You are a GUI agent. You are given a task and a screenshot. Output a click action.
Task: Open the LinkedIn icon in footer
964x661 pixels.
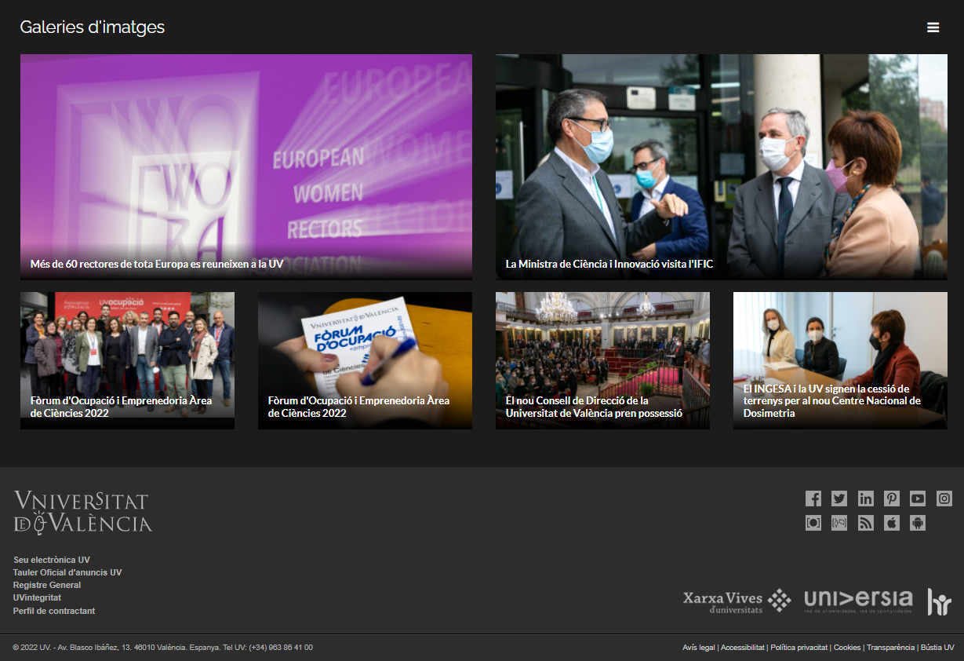(866, 498)
